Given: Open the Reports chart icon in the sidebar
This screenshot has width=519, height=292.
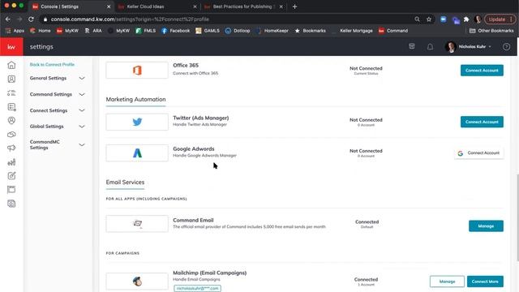Looking at the screenshot, I should pos(11,162).
